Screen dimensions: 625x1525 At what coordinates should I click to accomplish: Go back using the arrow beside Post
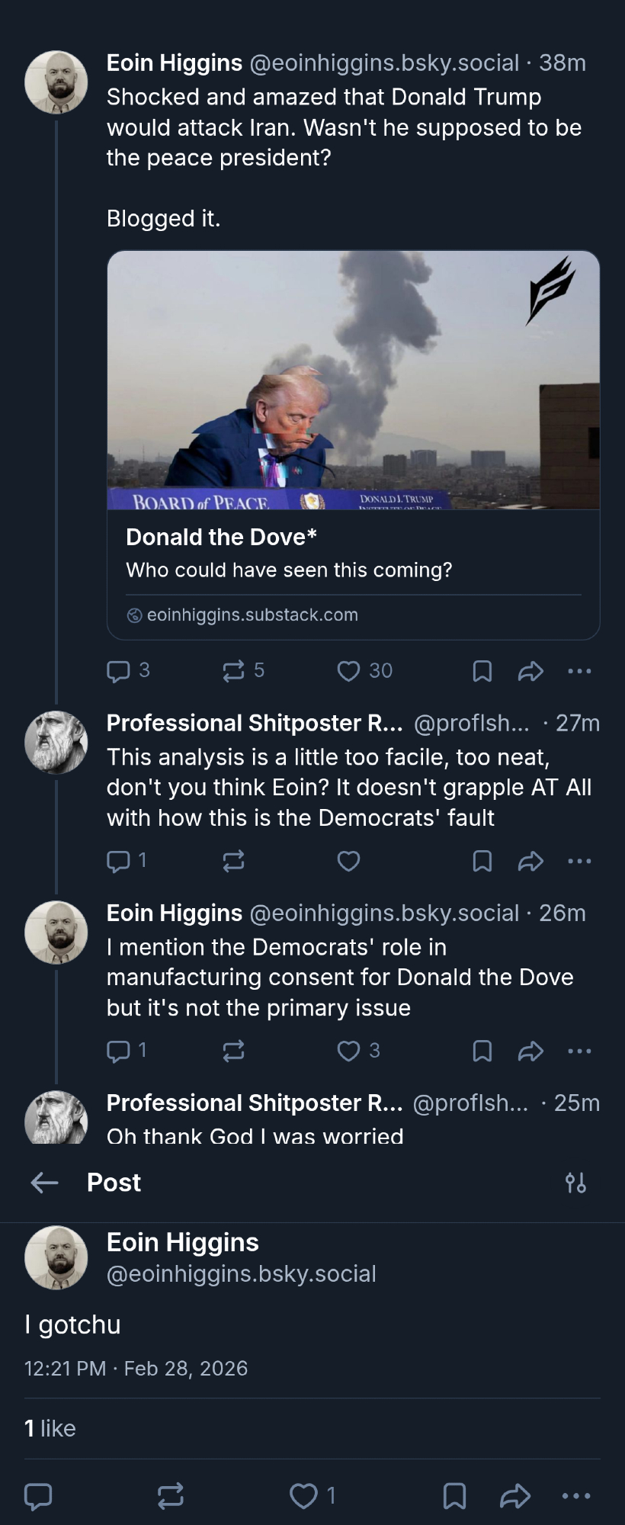coord(44,1183)
